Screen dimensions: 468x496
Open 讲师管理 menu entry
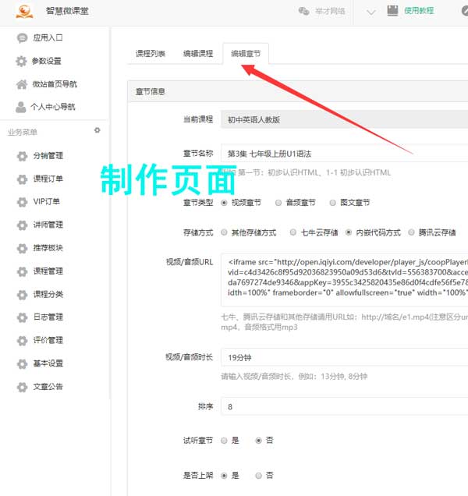[48, 225]
